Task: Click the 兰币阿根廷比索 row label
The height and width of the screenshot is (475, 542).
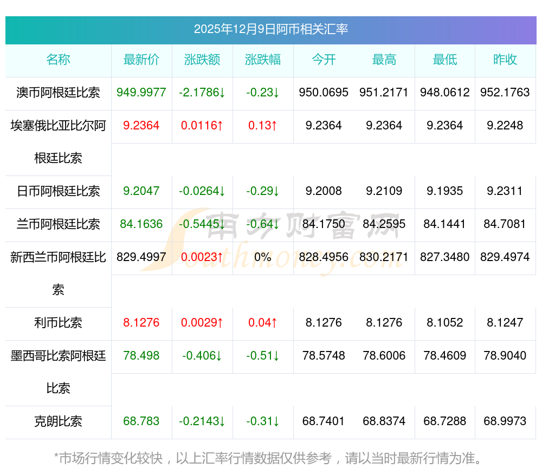Action: pos(58,224)
